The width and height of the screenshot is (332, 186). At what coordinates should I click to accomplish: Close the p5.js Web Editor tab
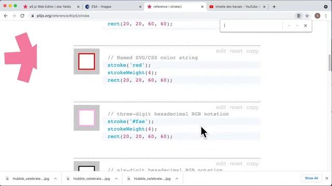[x=78, y=7]
